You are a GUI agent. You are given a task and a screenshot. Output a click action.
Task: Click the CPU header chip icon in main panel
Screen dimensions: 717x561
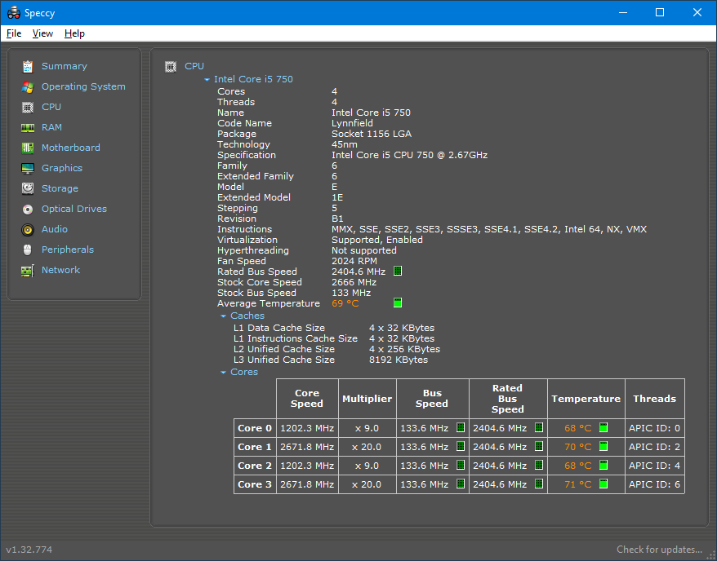pyautogui.click(x=171, y=67)
